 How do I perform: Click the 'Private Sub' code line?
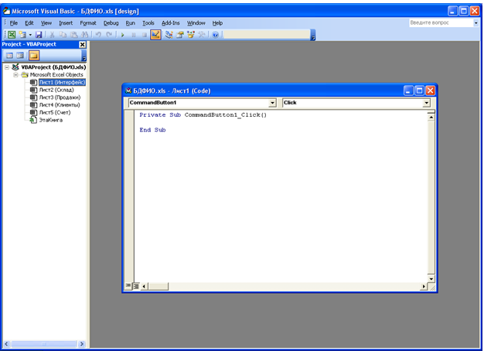tap(203, 115)
